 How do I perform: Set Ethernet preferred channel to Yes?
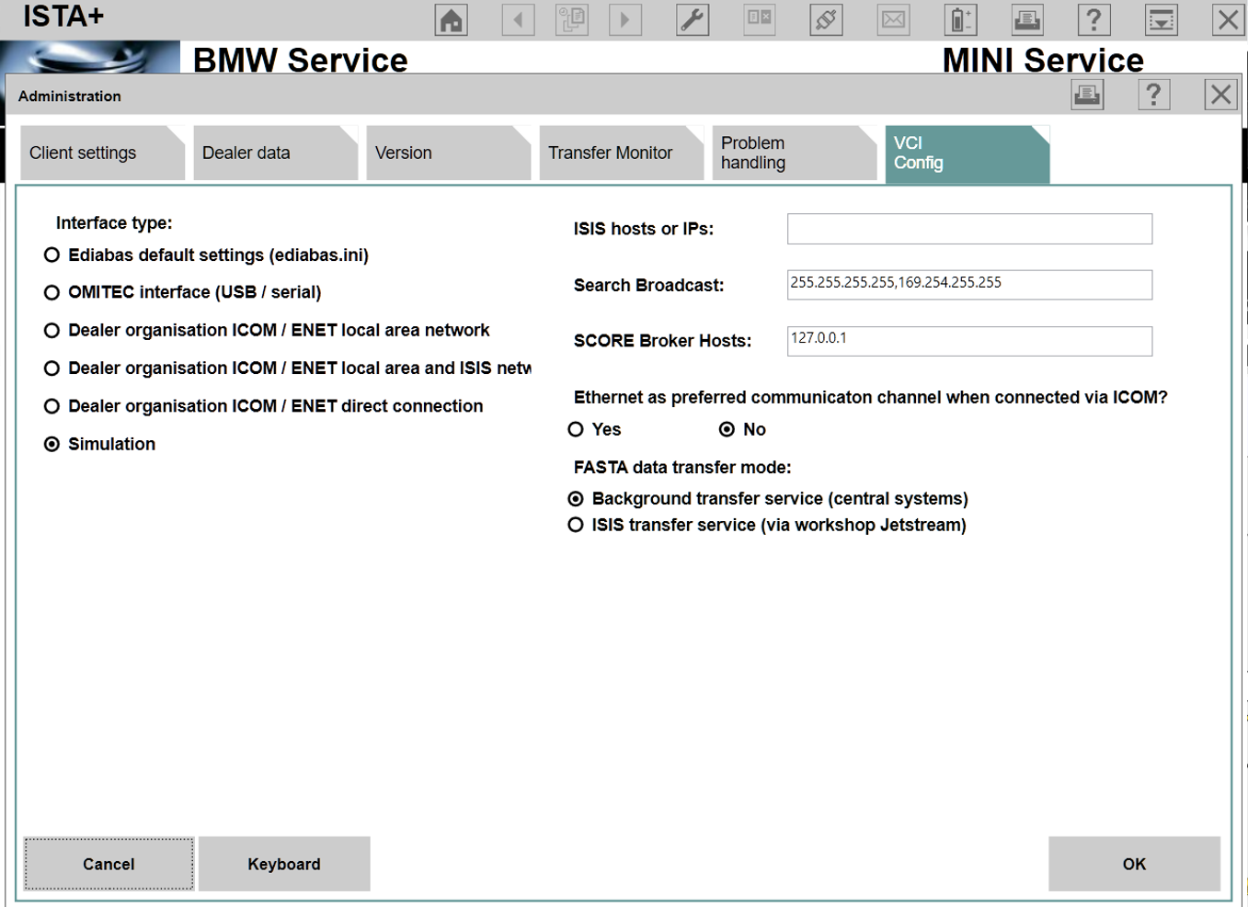coord(594,429)
